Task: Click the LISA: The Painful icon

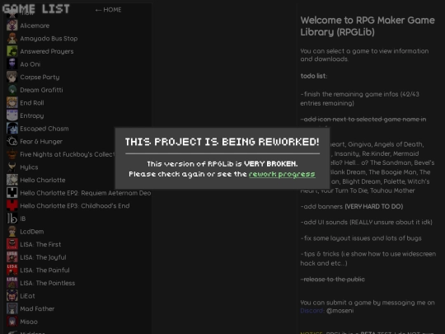Action: (12, 270)
